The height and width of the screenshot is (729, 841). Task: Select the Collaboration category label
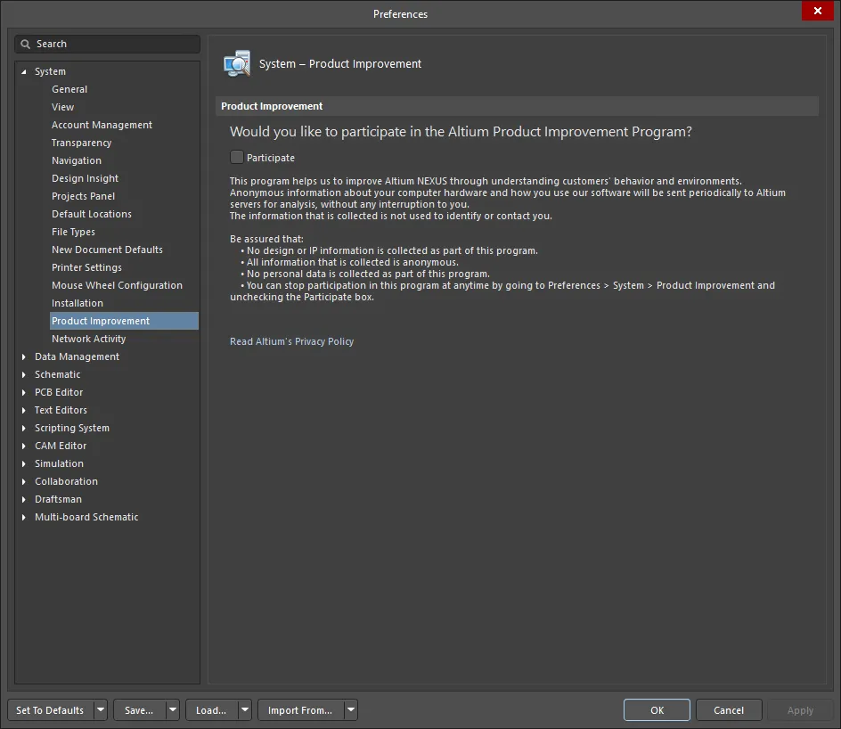pos(66,481)
